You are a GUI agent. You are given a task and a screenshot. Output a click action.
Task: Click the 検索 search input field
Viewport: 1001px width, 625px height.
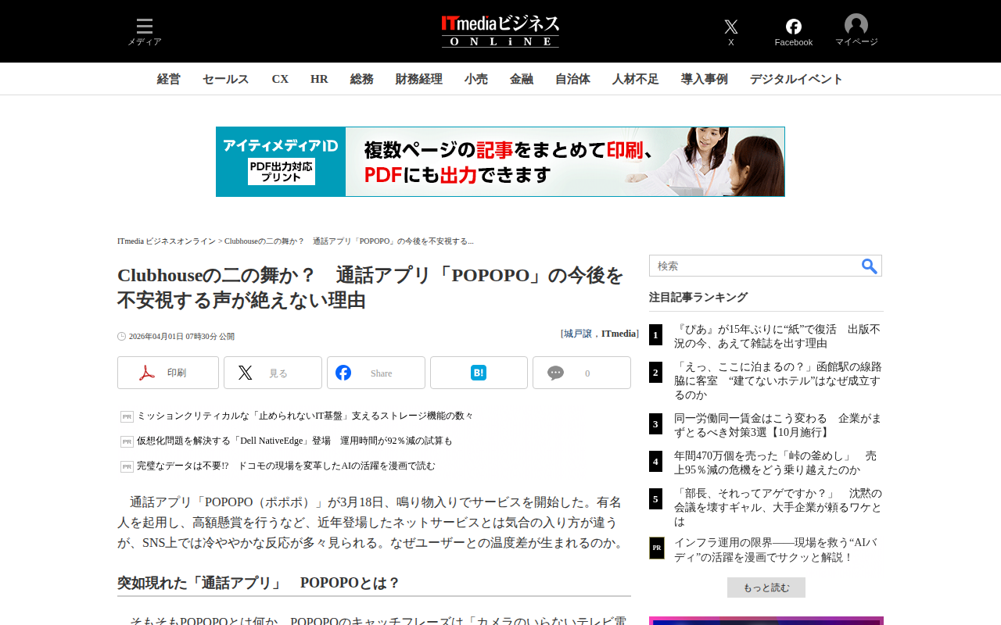[x=755, y=266]
